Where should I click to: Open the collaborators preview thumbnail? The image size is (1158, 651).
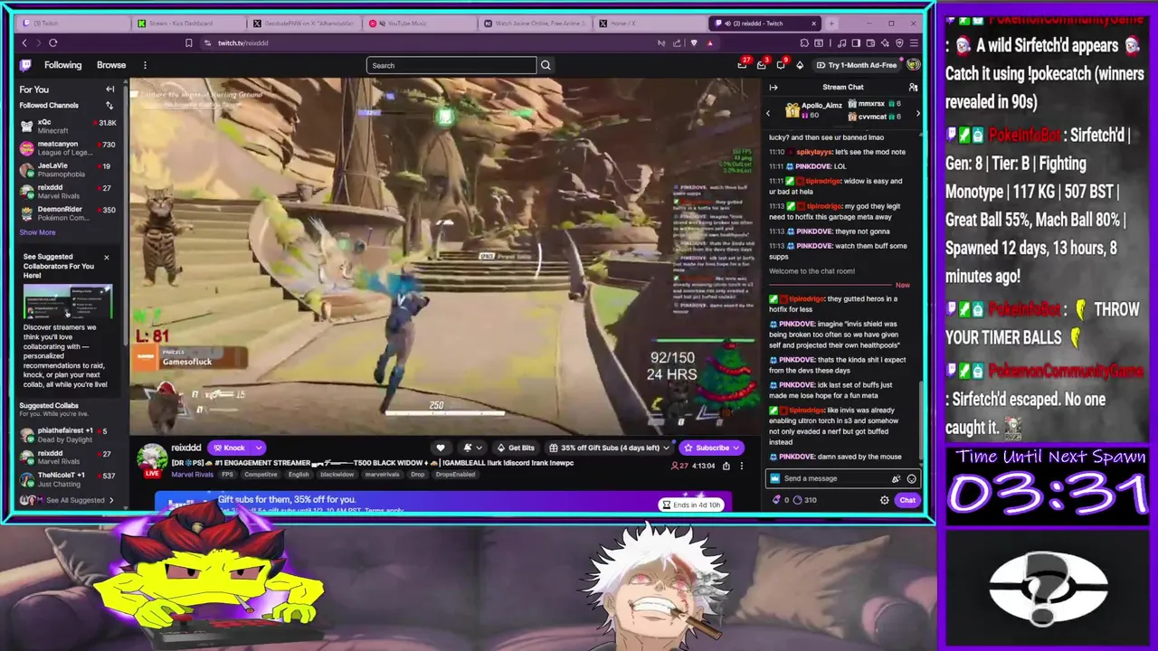[x=68, y=302]
